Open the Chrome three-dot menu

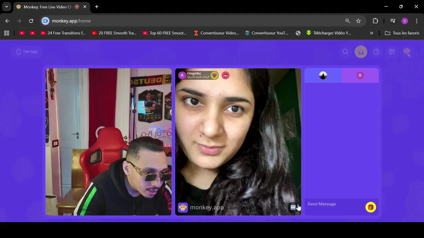[x=417, y=21]
